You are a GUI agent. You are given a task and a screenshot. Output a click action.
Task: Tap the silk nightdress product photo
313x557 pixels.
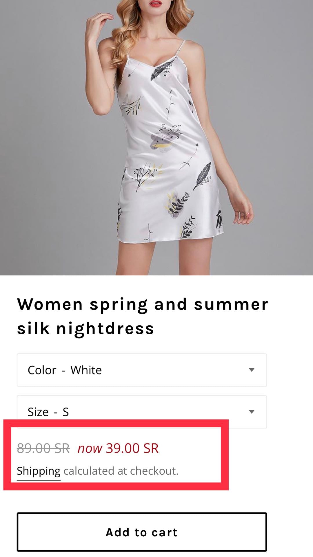point(156,138)
